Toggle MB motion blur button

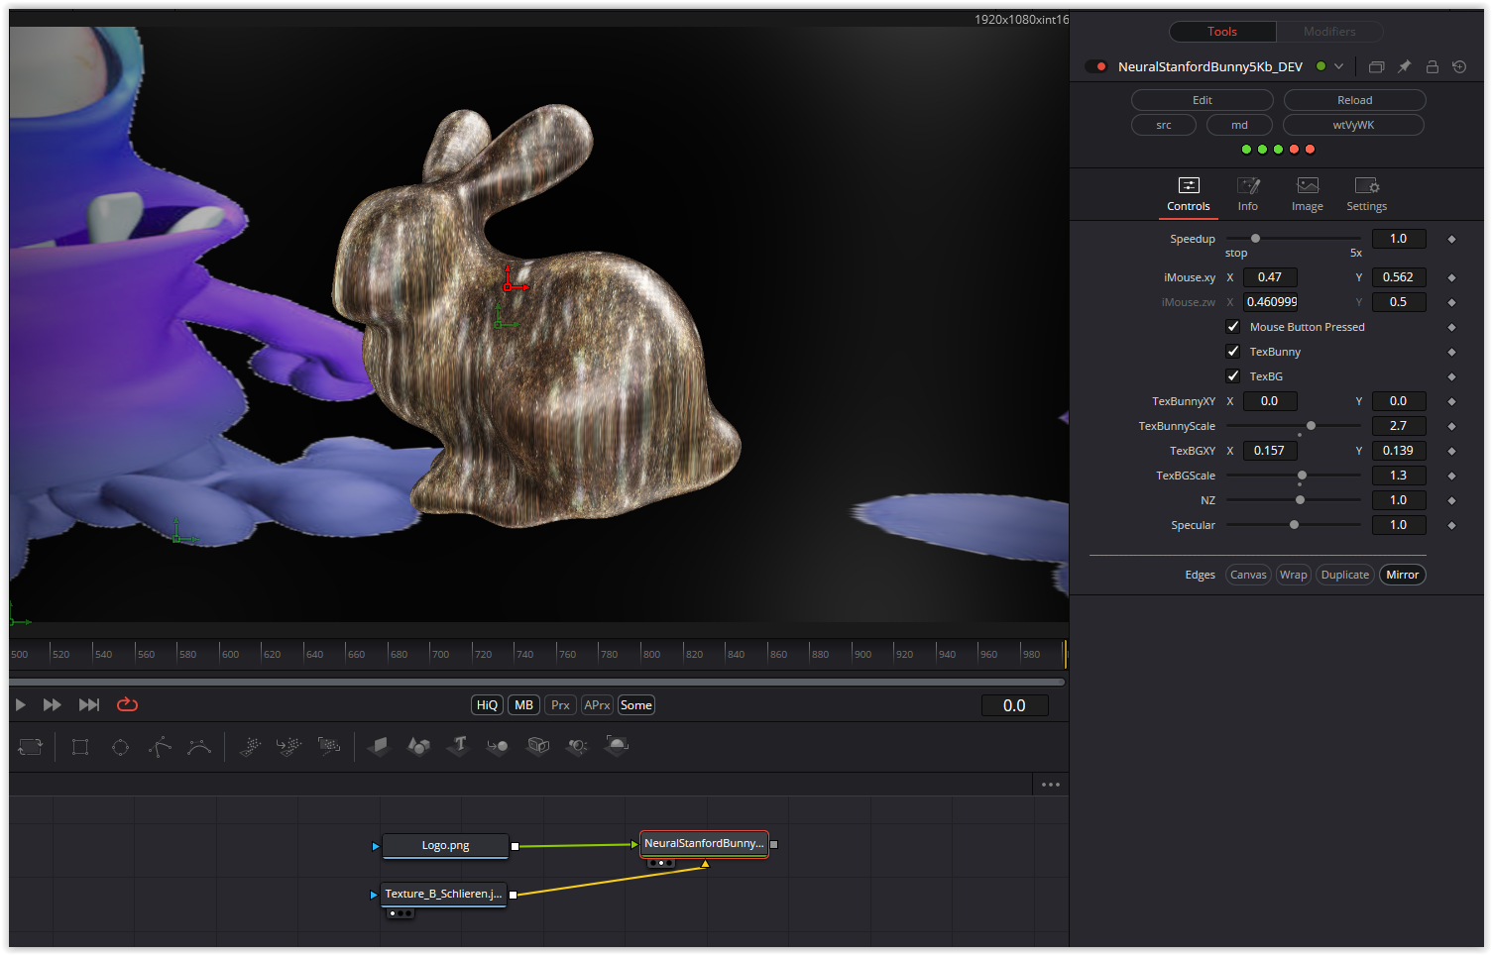click(x=523, y=705)
